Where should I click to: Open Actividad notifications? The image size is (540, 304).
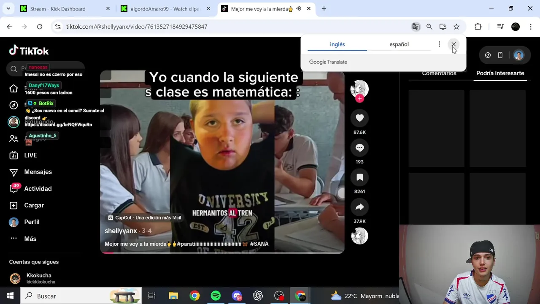[38, 189]
